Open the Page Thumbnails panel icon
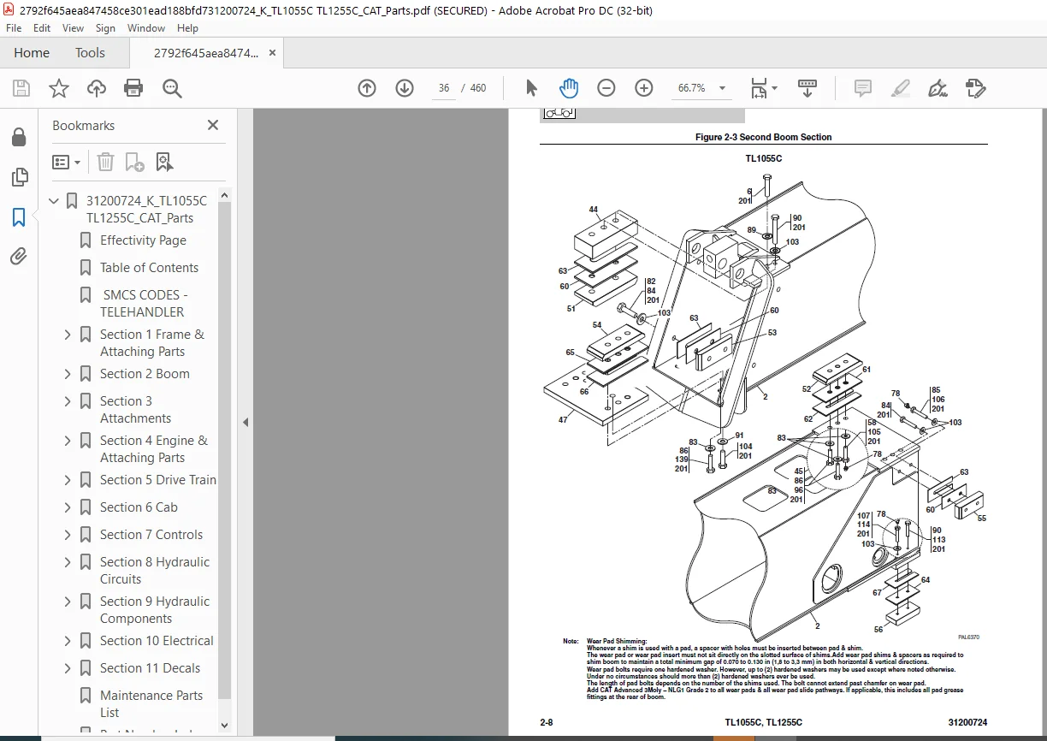The image size is (1047, 741). coord(19,177)
